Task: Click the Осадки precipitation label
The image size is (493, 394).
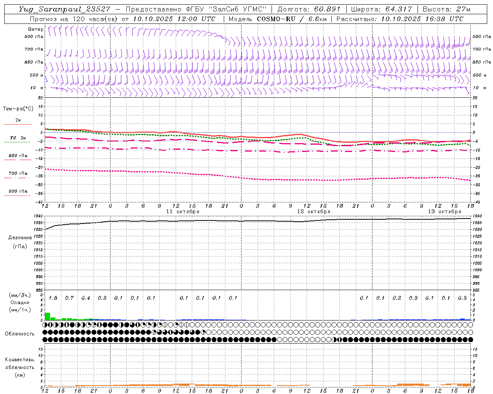Action: (20, 302)
